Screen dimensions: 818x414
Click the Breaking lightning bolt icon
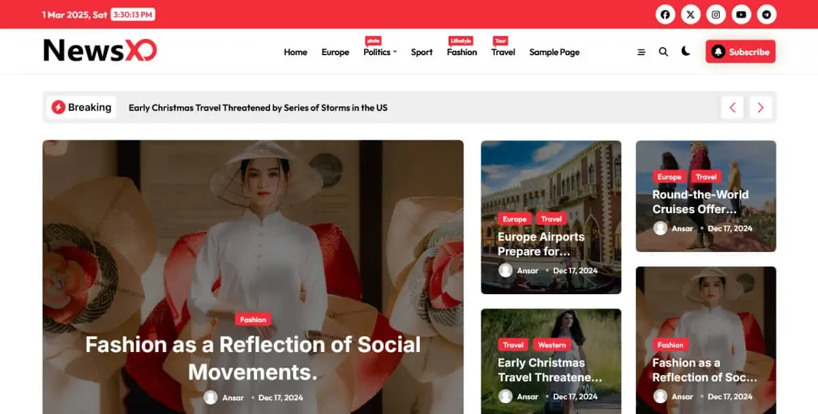tap(59, 108)
